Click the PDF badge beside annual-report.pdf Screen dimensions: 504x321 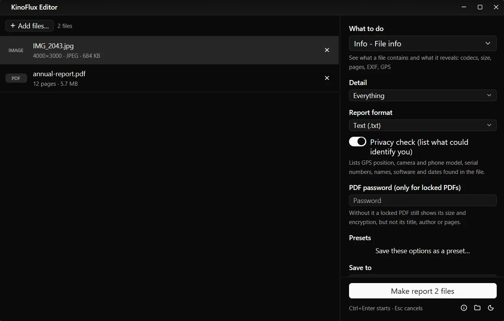coord(16,78)
